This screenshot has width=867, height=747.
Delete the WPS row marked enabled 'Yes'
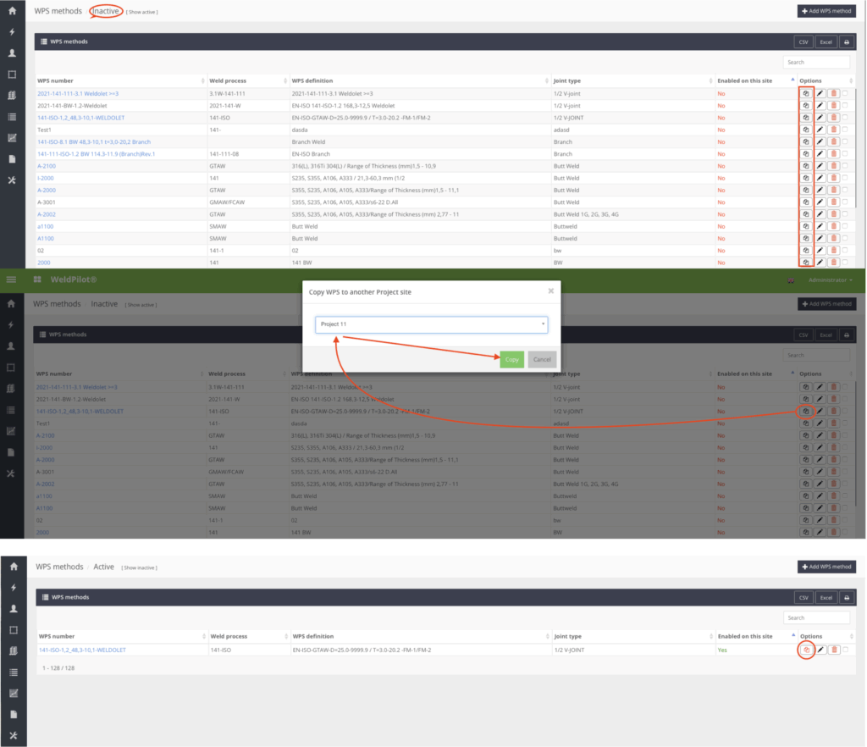point(834,650)
